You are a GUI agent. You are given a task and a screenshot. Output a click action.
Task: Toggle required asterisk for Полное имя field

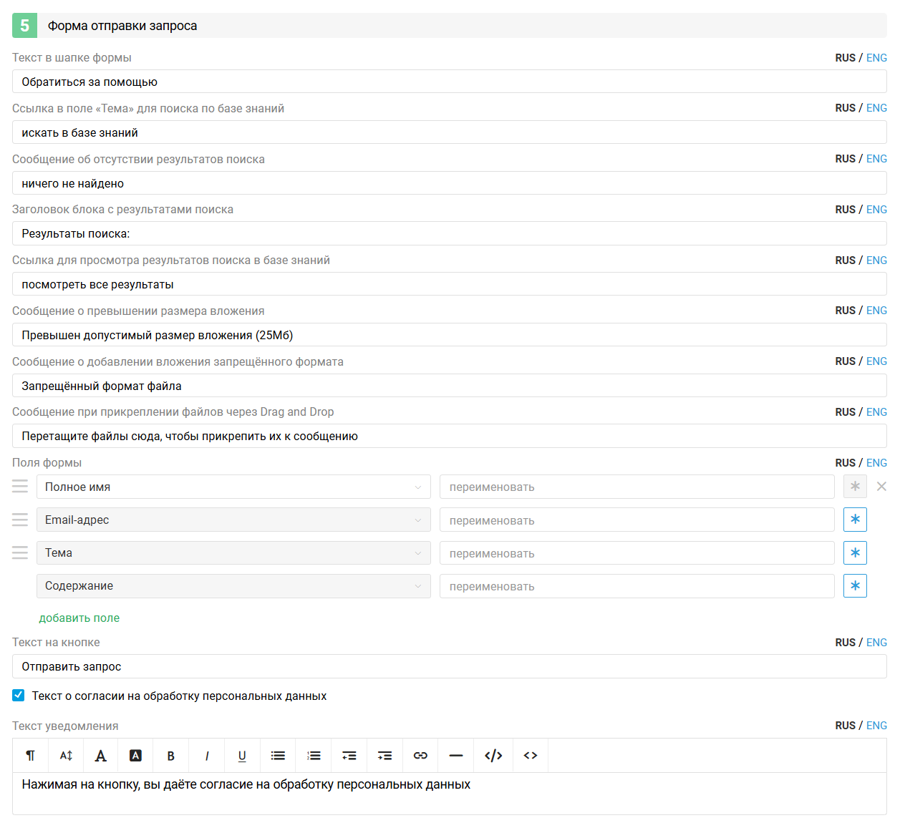tap(855, 487)
